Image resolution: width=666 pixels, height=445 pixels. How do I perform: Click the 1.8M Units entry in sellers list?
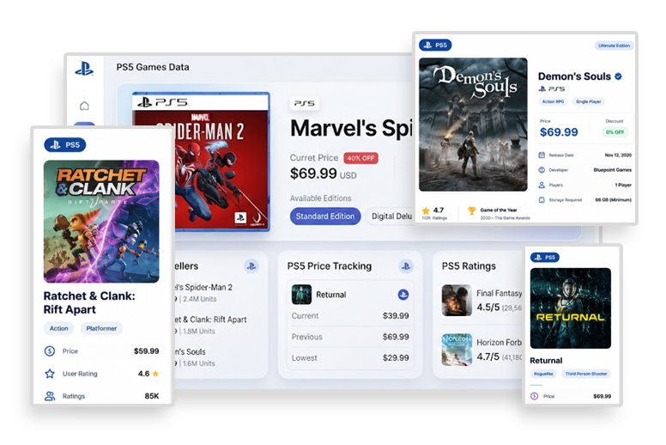click(x=199, y=331)
